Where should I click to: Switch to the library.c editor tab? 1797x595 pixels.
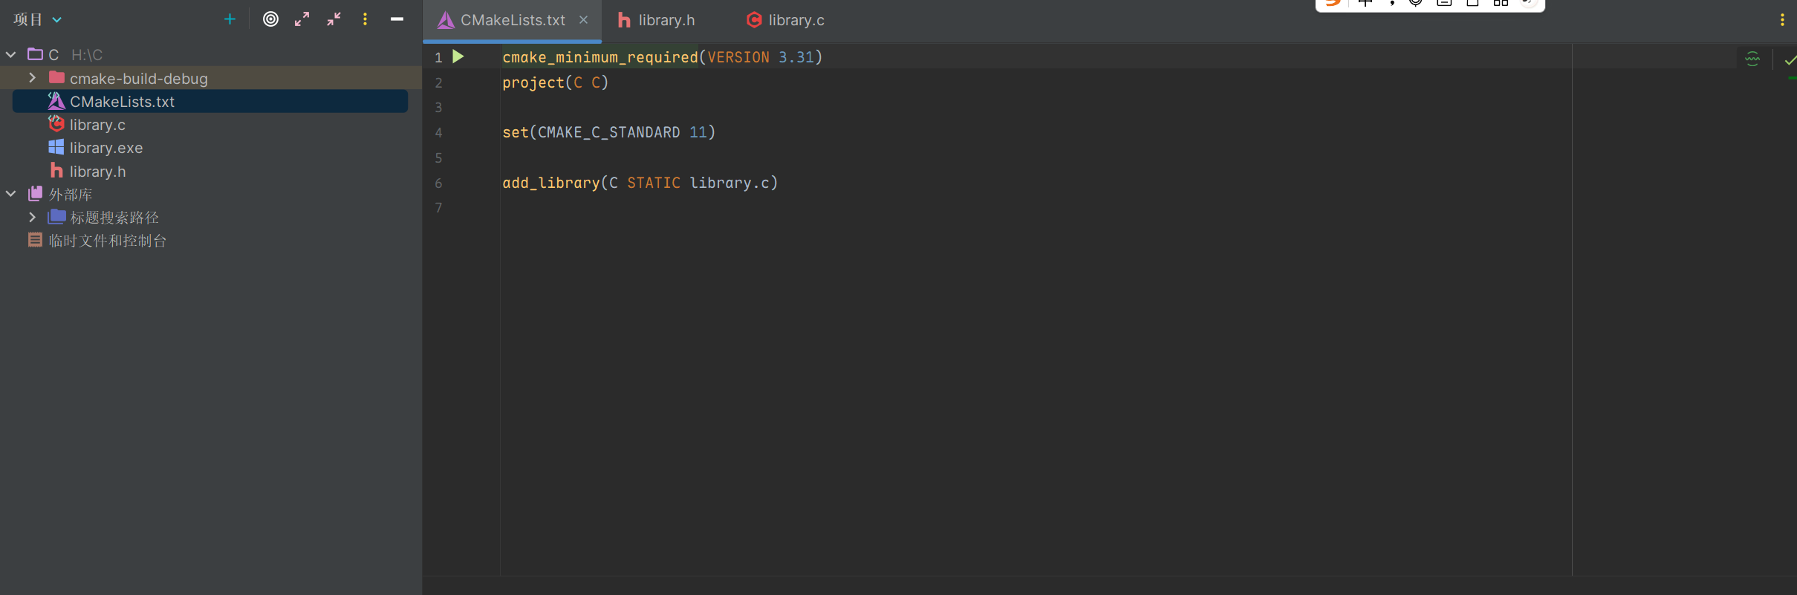787,20
